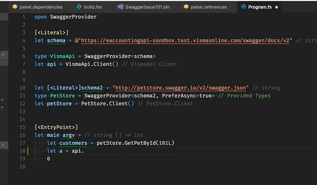
Task: Click line number 16 in gutter
Action: (22, 135)
